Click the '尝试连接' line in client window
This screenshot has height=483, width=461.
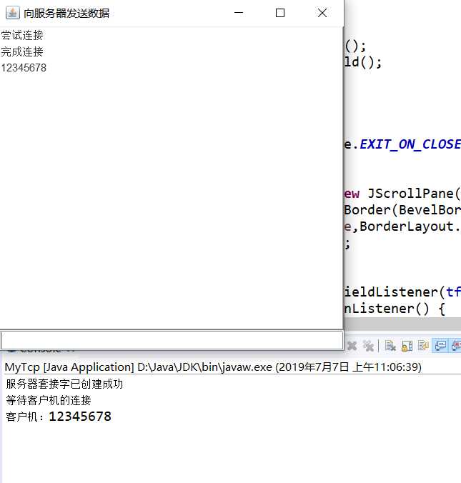point(22,36)
